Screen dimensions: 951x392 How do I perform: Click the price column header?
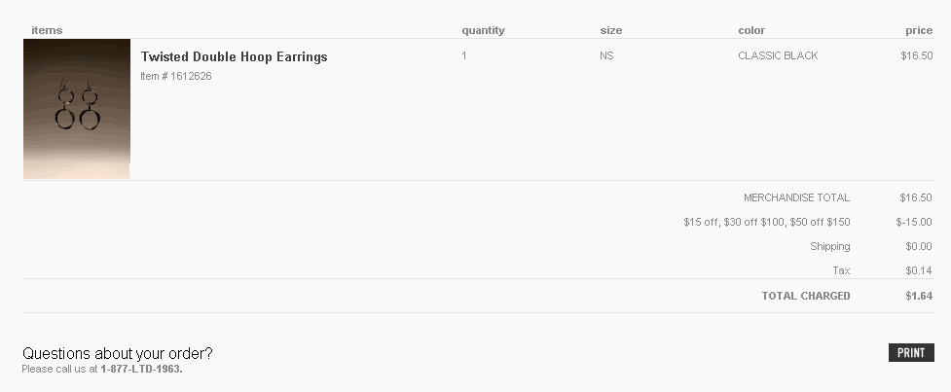tap(919, 30)
